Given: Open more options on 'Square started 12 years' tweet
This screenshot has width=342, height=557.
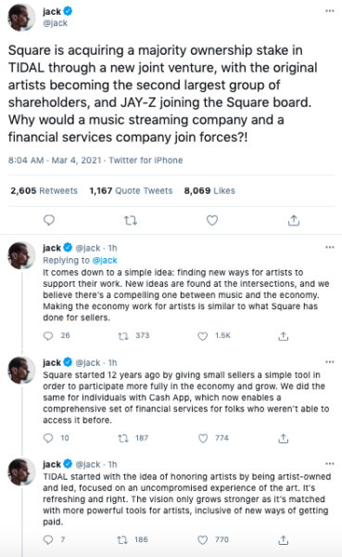Looking at the screenshot, I should coord(330,362).
